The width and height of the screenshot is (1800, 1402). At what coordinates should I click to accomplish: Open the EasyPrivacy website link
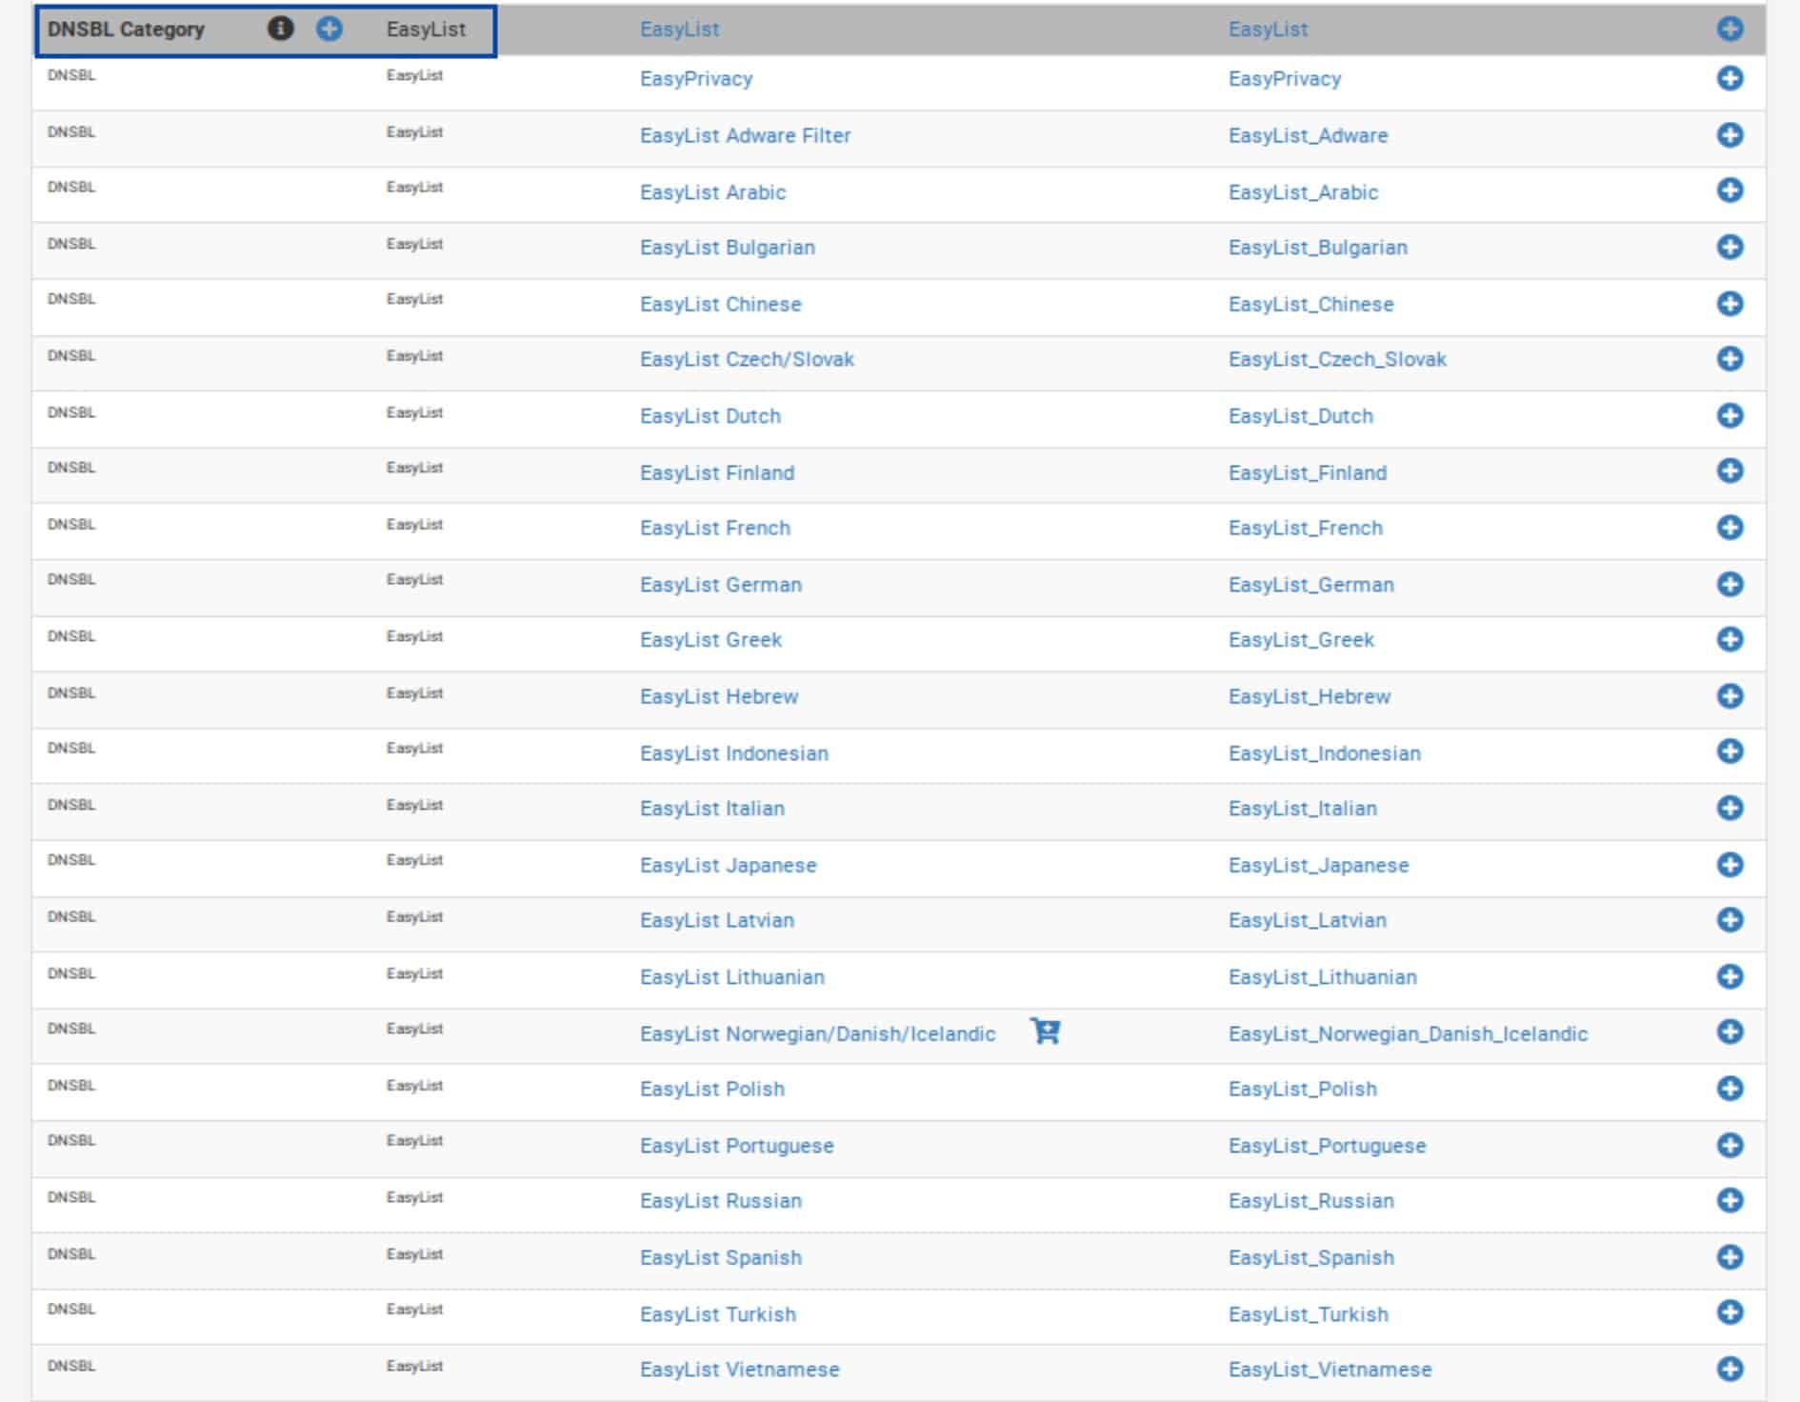point(696,79)
